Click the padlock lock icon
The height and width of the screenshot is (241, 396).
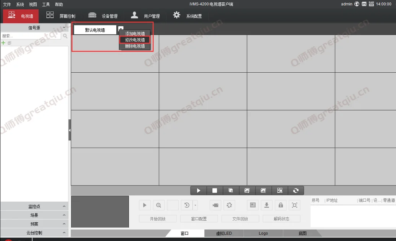[280, 205]
